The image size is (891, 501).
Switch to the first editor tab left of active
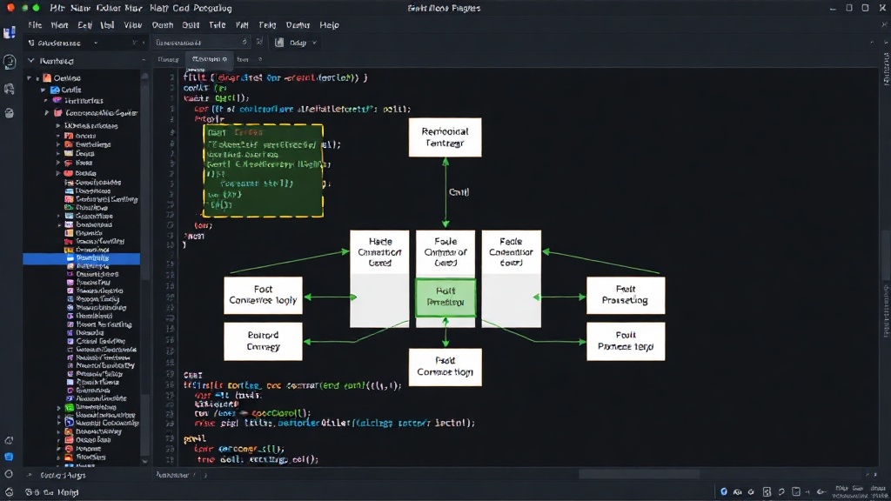[x=168, y=59]
